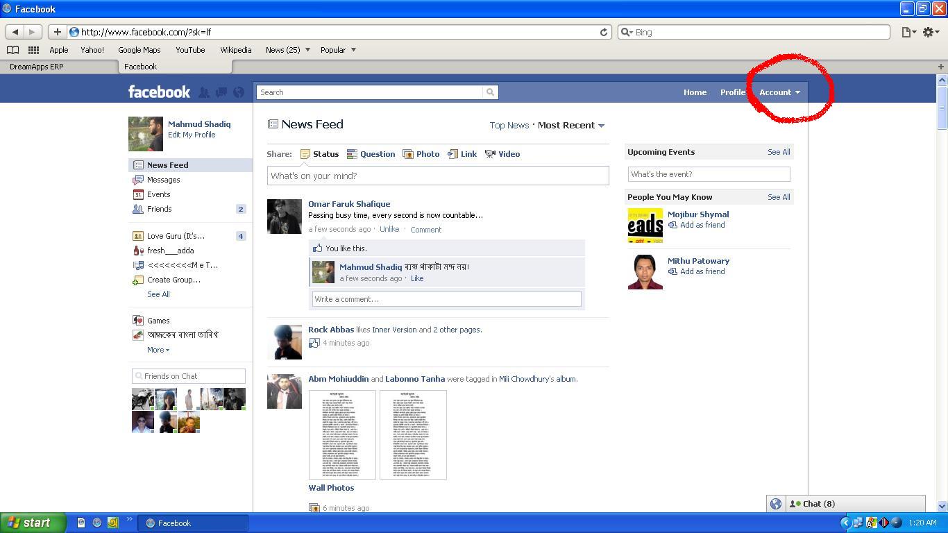Click the page vertical scrollbar down arrow

(x=942, y=506)
